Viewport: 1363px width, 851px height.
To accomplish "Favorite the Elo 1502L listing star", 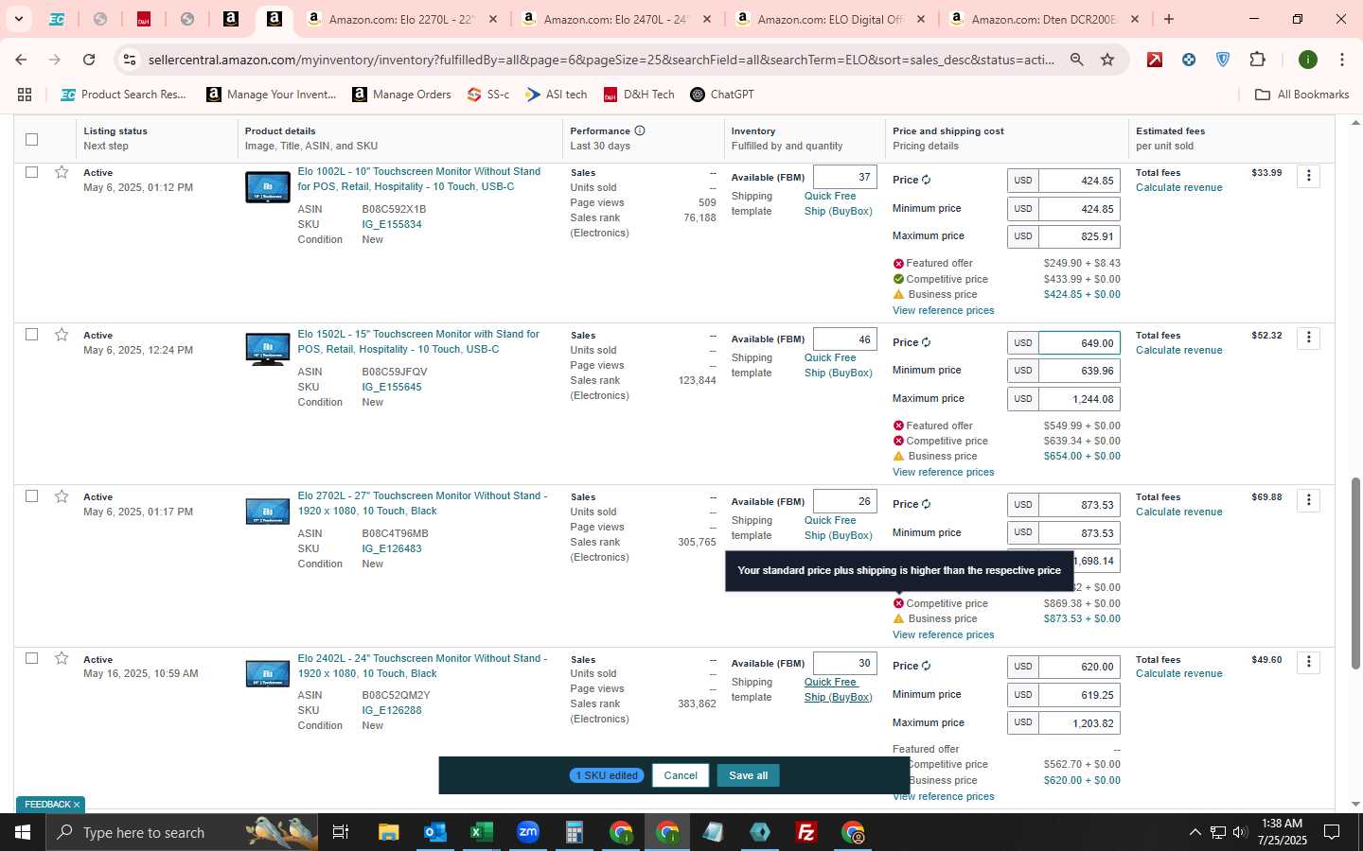I will (x=62, y=335).
